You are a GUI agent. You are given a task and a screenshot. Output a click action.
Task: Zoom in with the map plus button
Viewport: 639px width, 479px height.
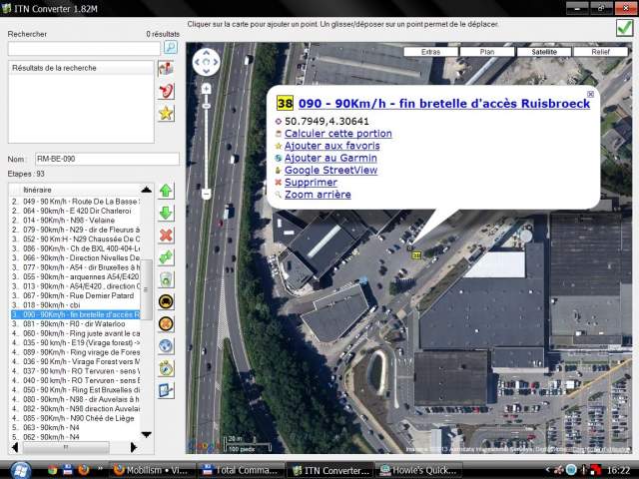(206, 89)
